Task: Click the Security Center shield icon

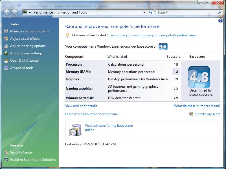Action: tap(6, 152)
